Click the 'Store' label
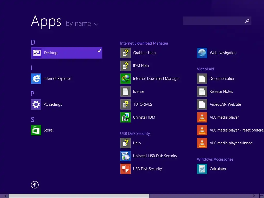This screenshot has width=264, height=198. pyautogui.click(x=48, y=130)
